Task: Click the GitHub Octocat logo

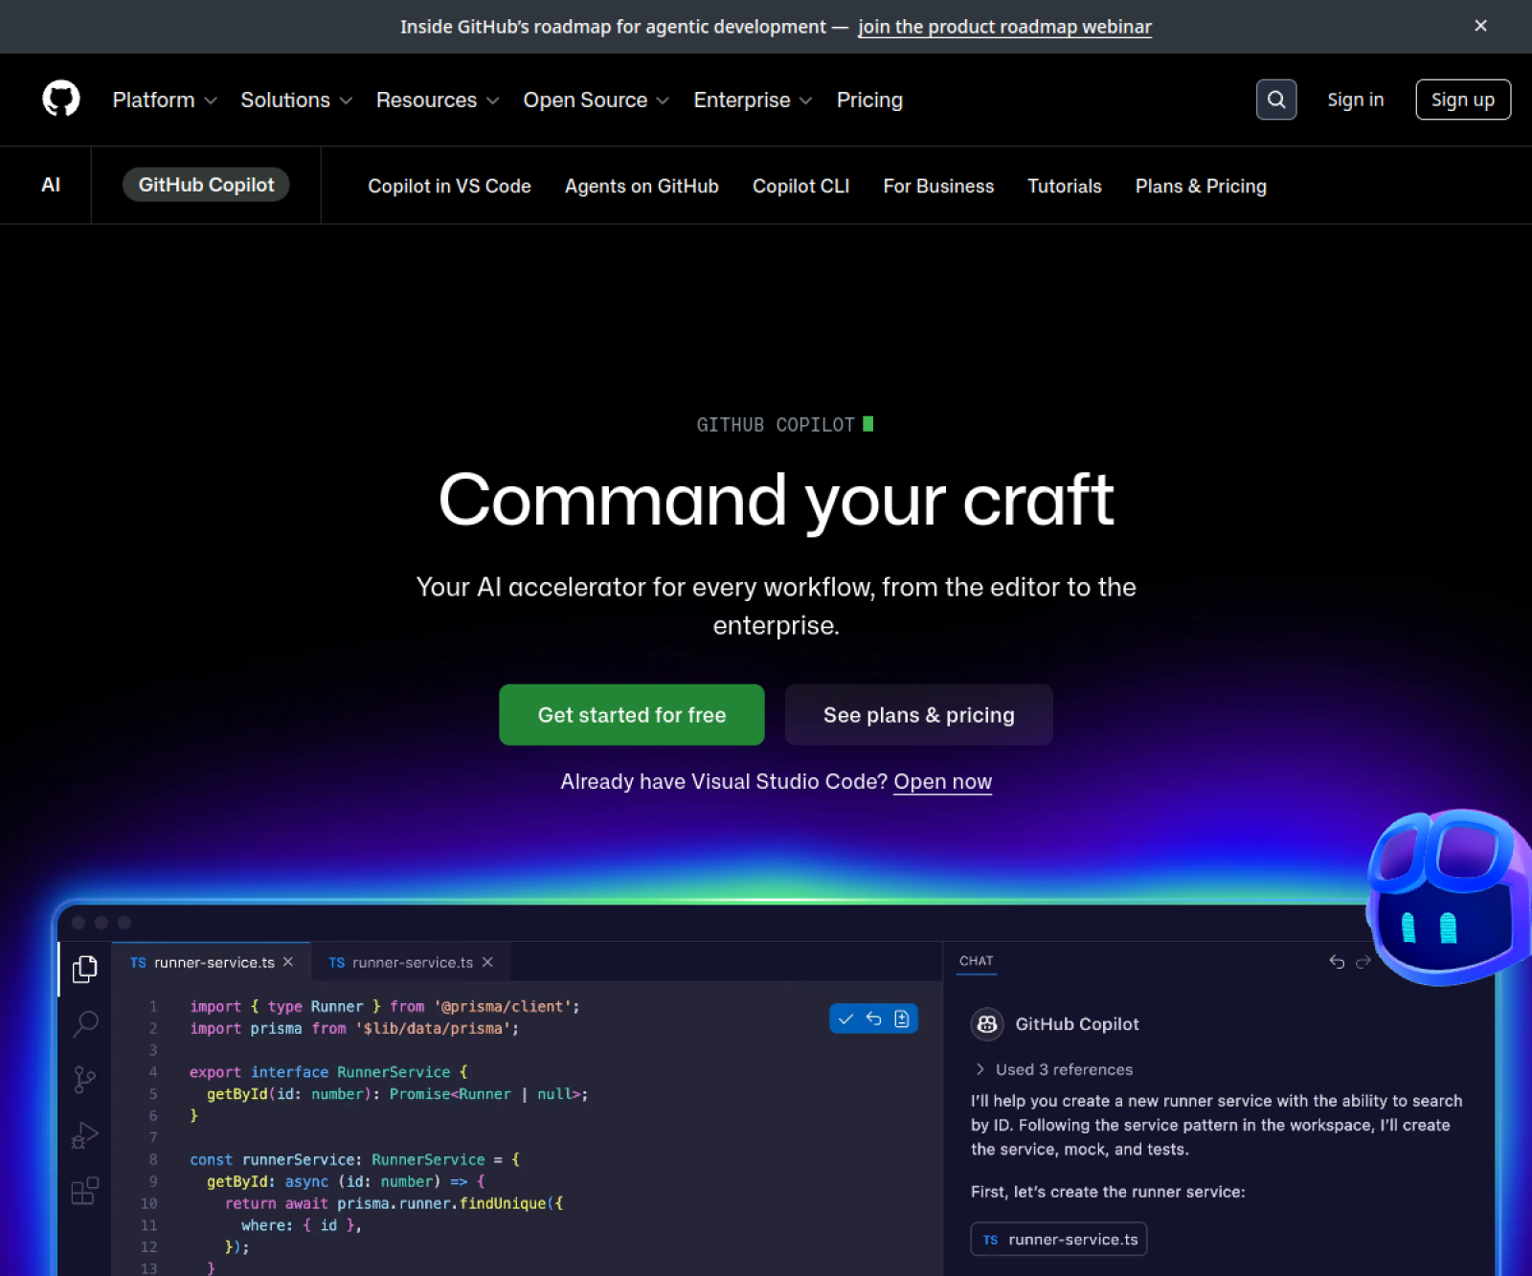Action: (x=61, y=100)
